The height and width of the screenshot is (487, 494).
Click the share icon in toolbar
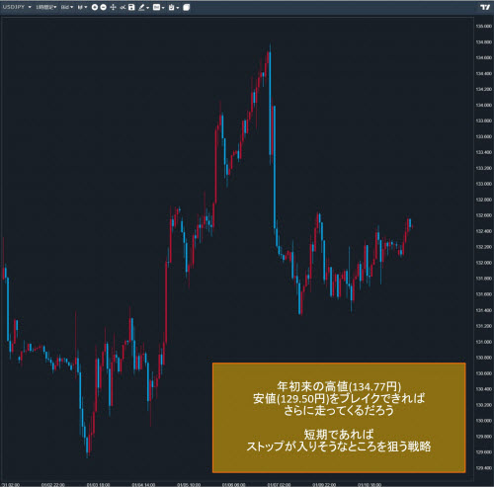(123, 7)
